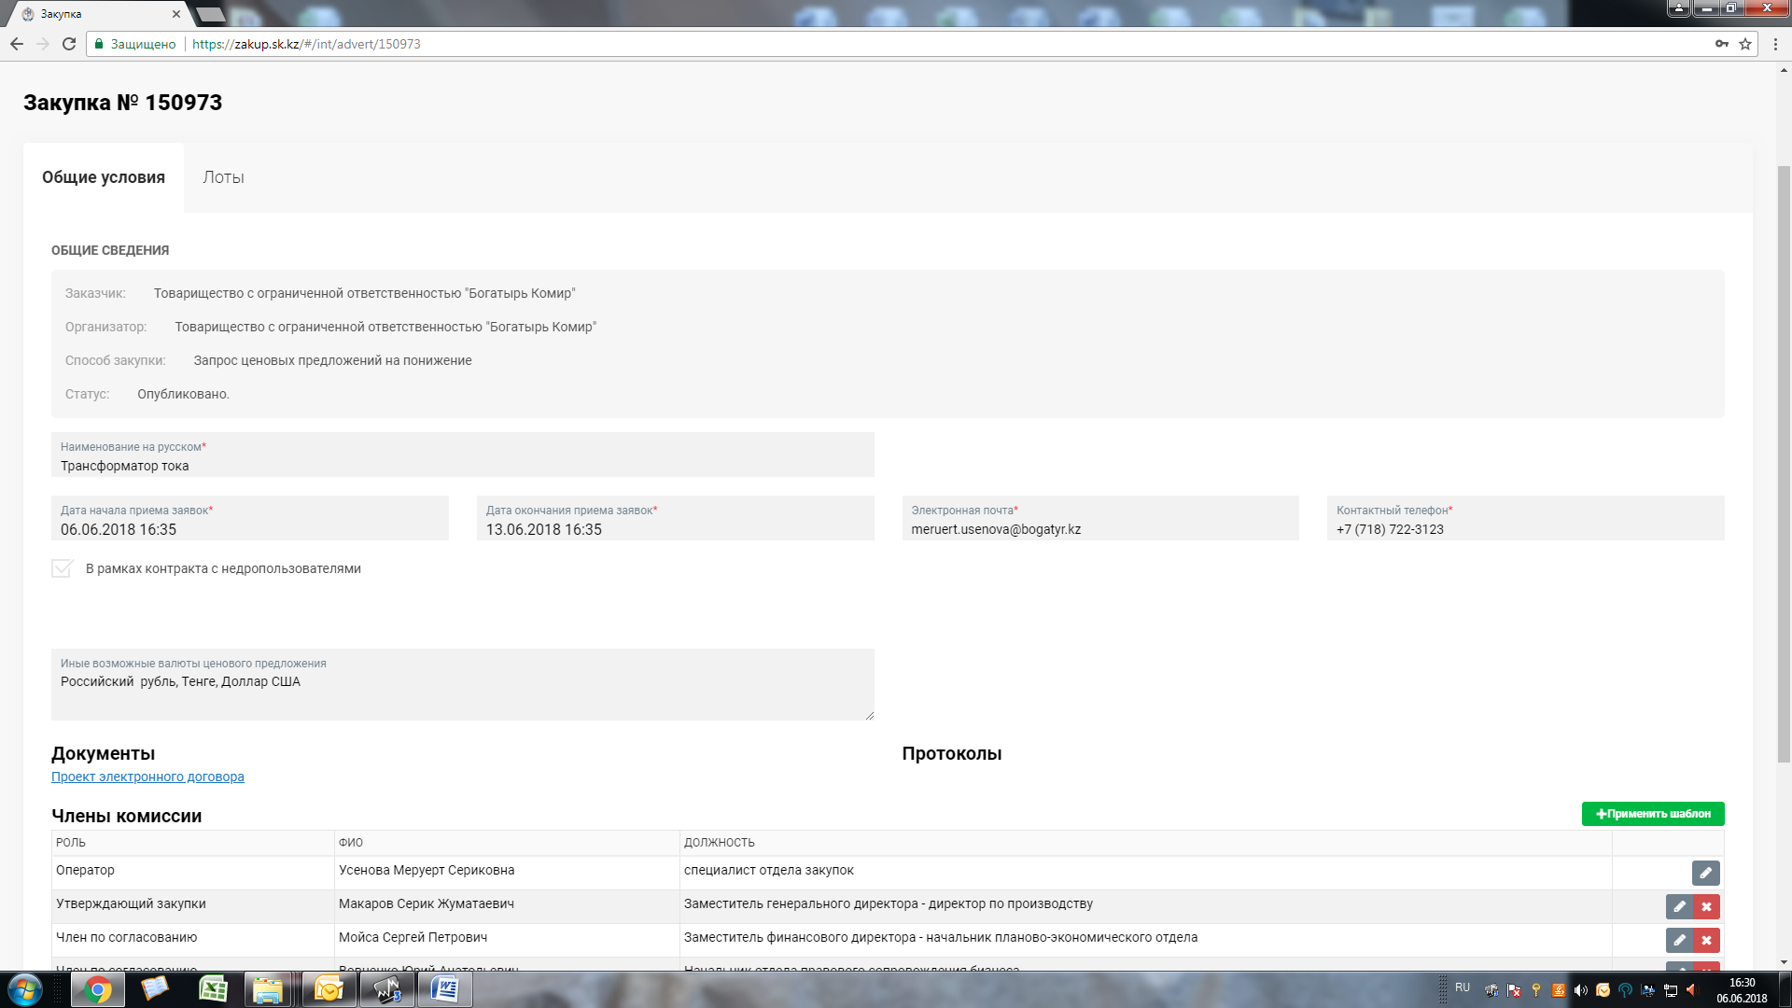Click the 'Закупка № 150973' heading
The width and height of the screenshot is (1792, 1008).
pyautogui.click(x=123, y=103)
